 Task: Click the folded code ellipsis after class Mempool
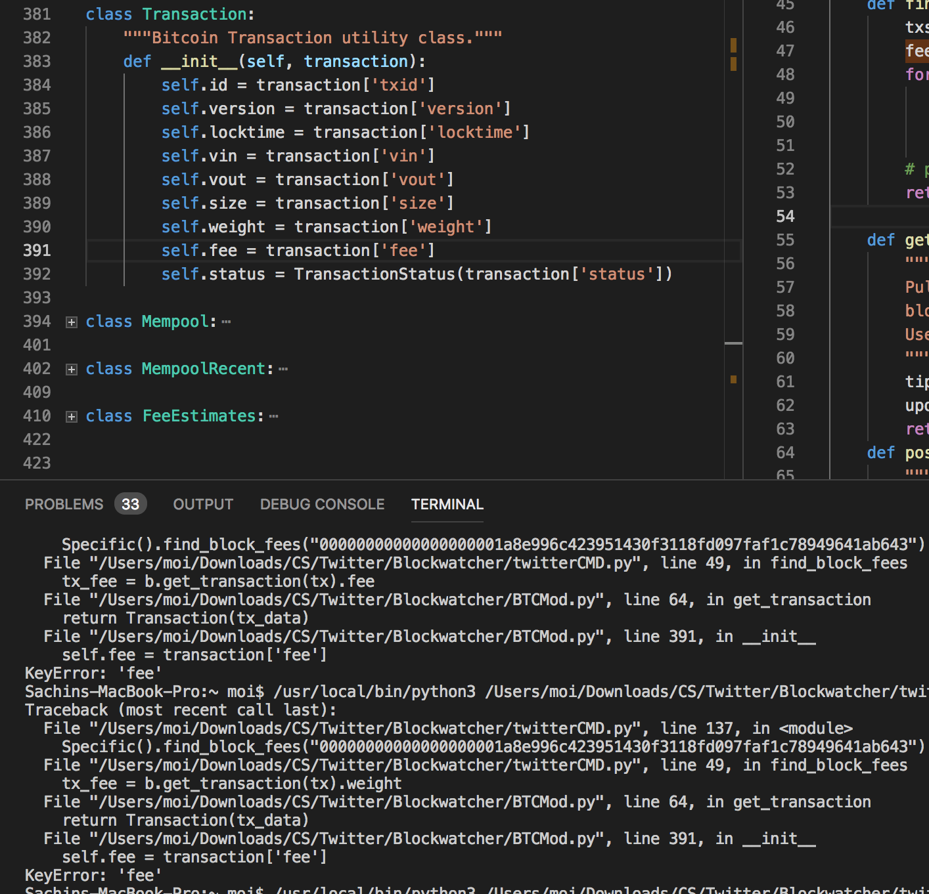tap(226, 321)
